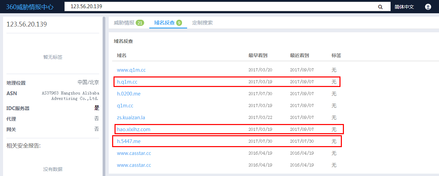Open the 定制搜索 tab
The width and height of the screenshot is (439, 176).
(x=202, y=23)
